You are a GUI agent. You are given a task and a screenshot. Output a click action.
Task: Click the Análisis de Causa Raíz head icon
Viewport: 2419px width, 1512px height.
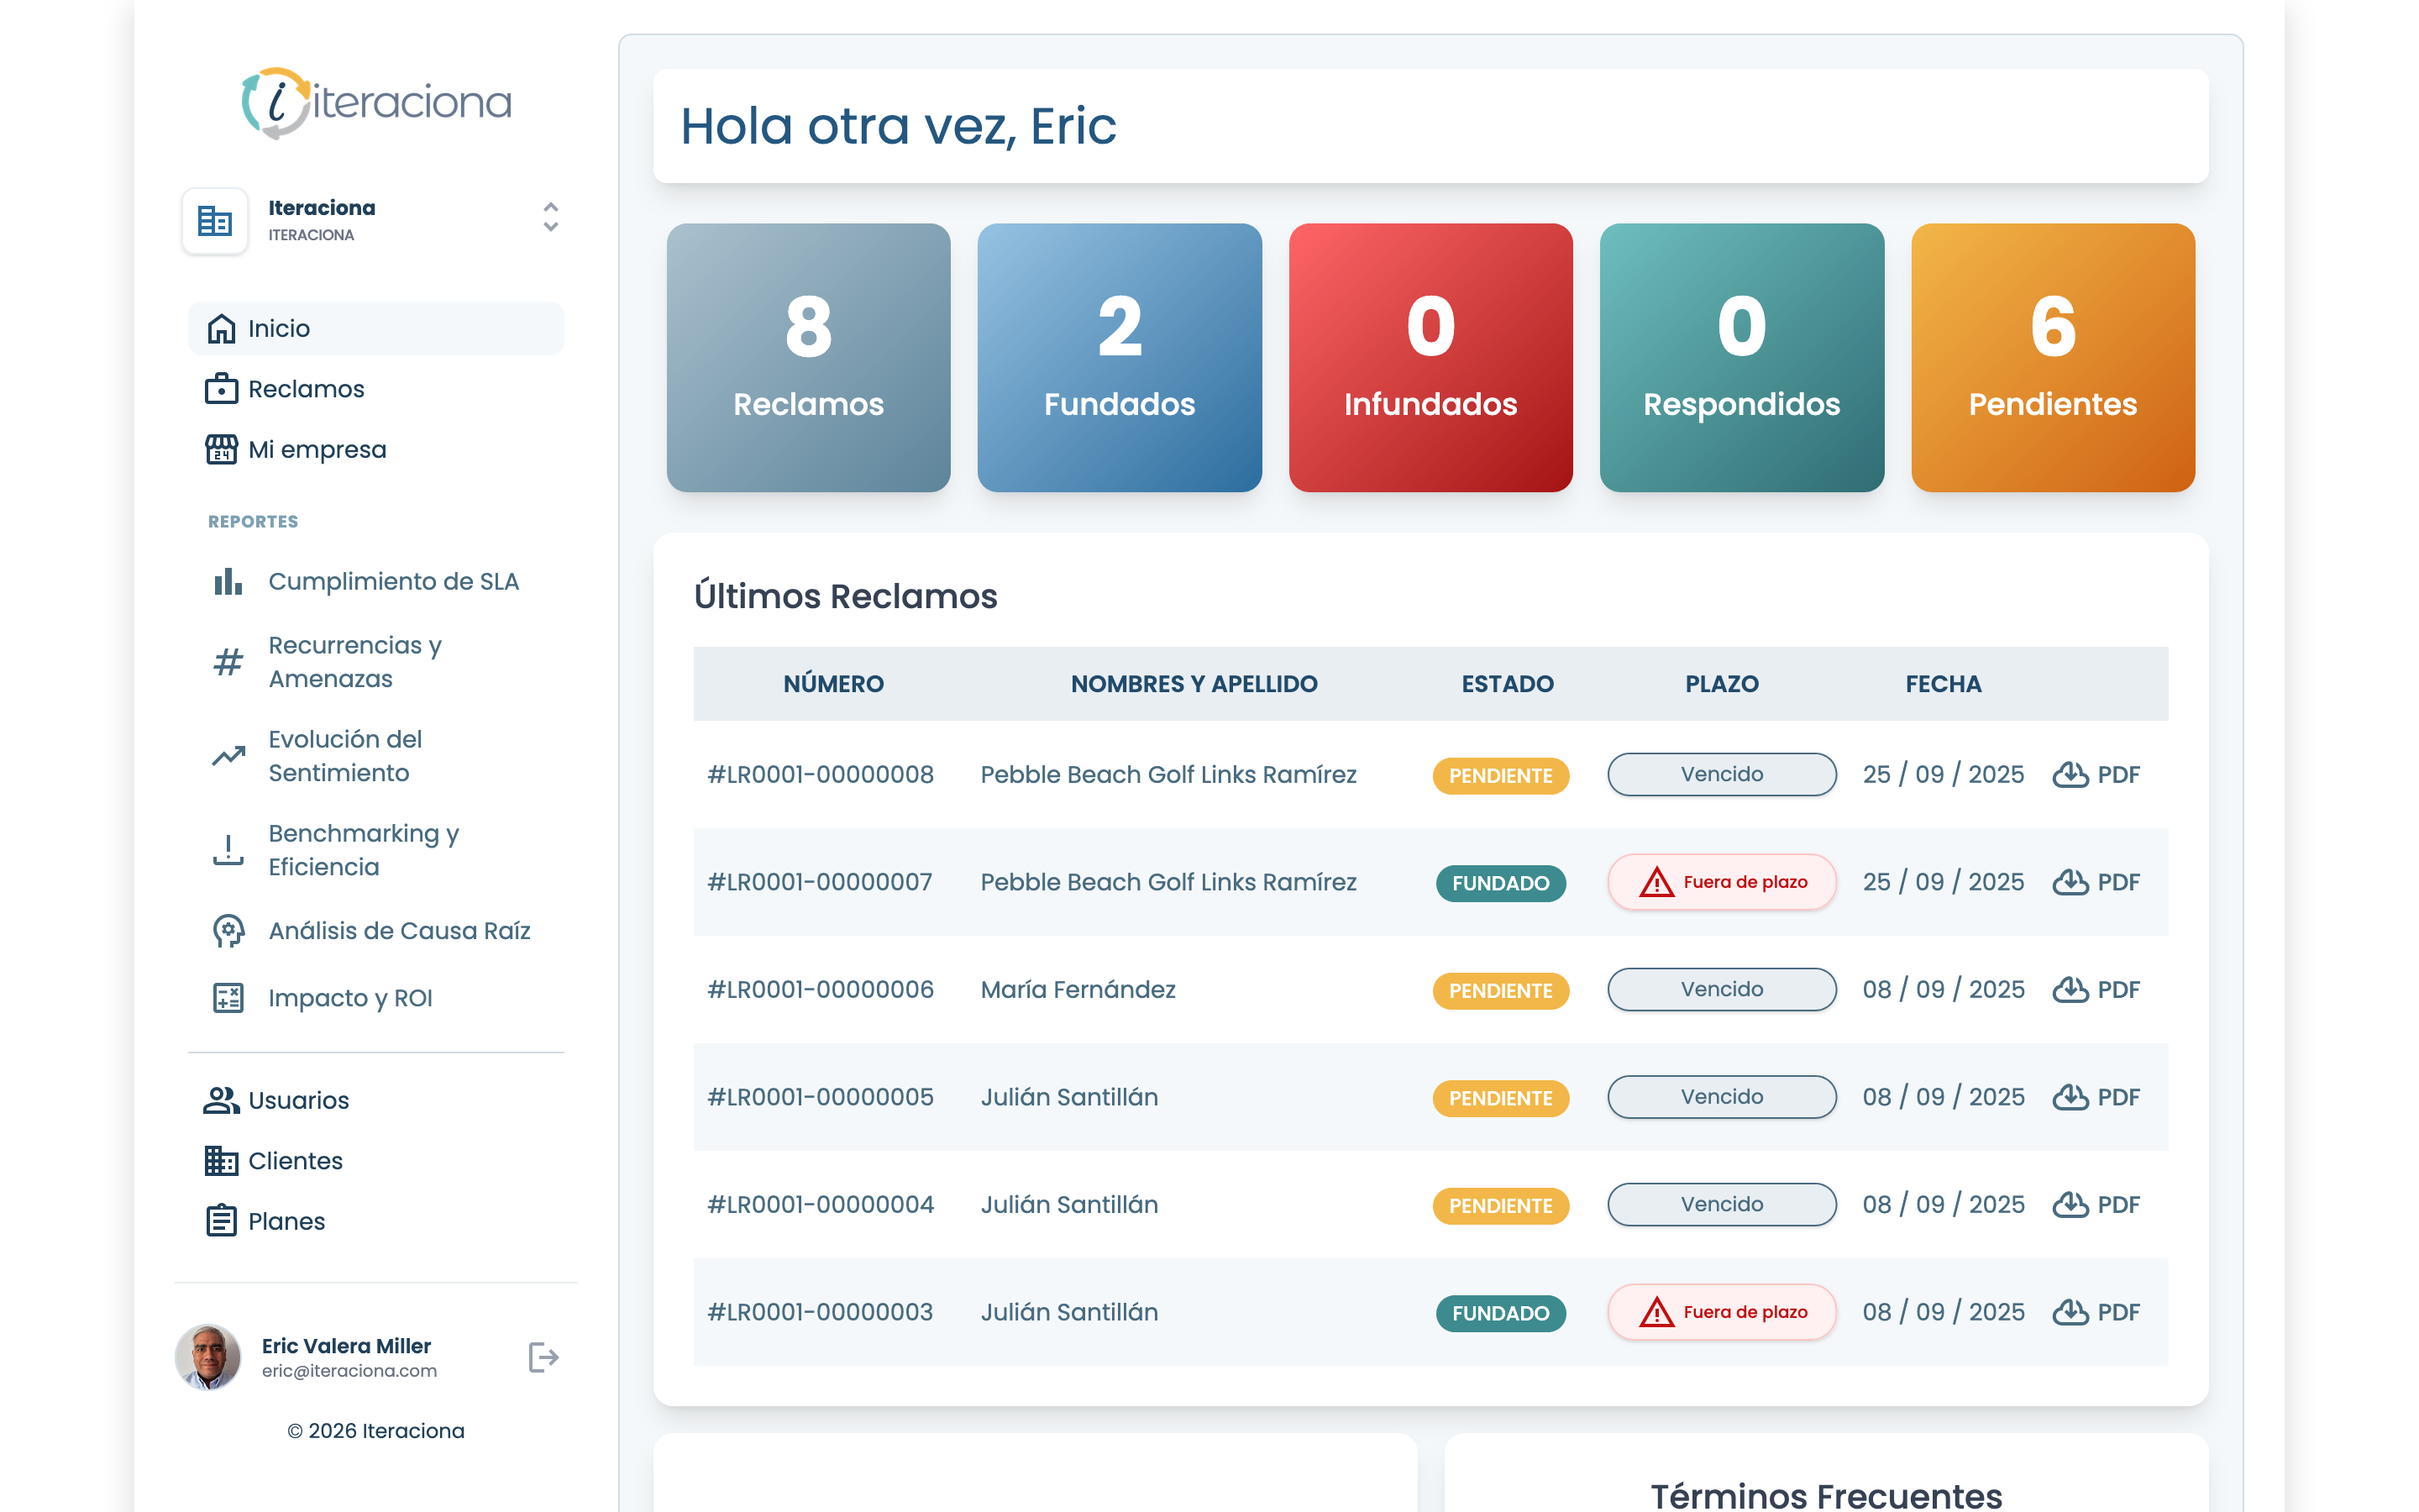tap(228, 931)
